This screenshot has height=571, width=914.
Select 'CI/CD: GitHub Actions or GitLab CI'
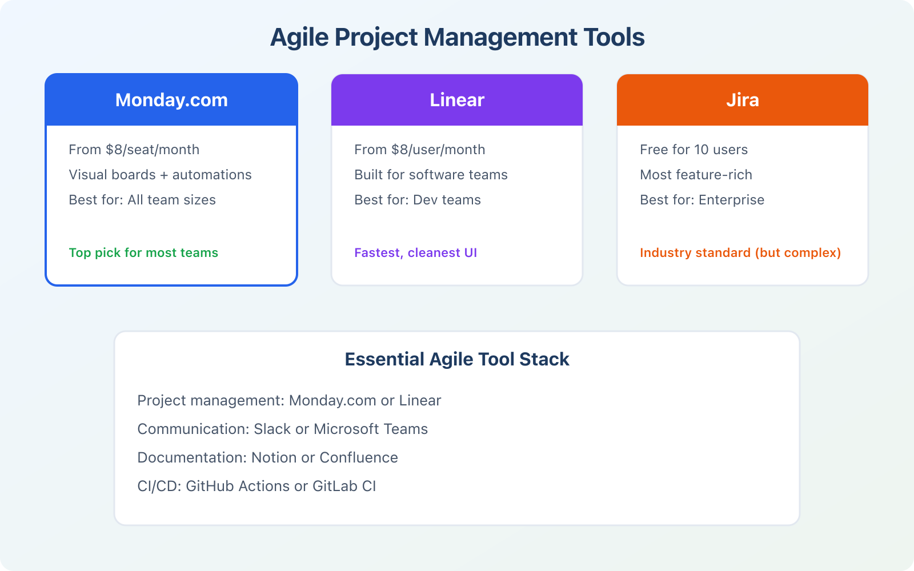[x=256, y=486]
